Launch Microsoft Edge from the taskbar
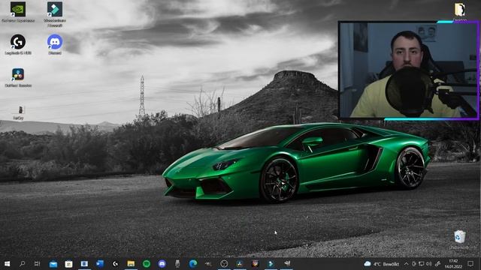Viewport: 481px width, 270px height. coord(193,263)
